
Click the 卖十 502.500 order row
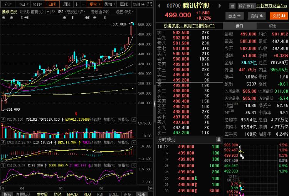click(189, 33)
